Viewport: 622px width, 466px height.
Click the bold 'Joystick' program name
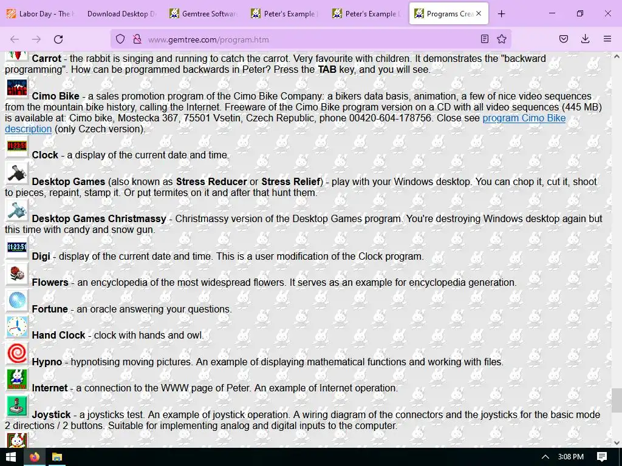coord(51,415)
